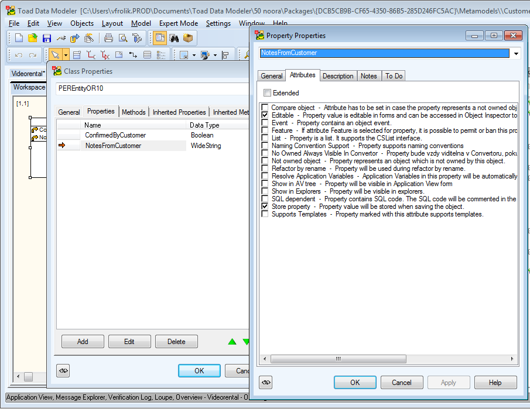Click OK in Class Properties dialog
The height and width of the screenshot is (409, 530).
199,370
